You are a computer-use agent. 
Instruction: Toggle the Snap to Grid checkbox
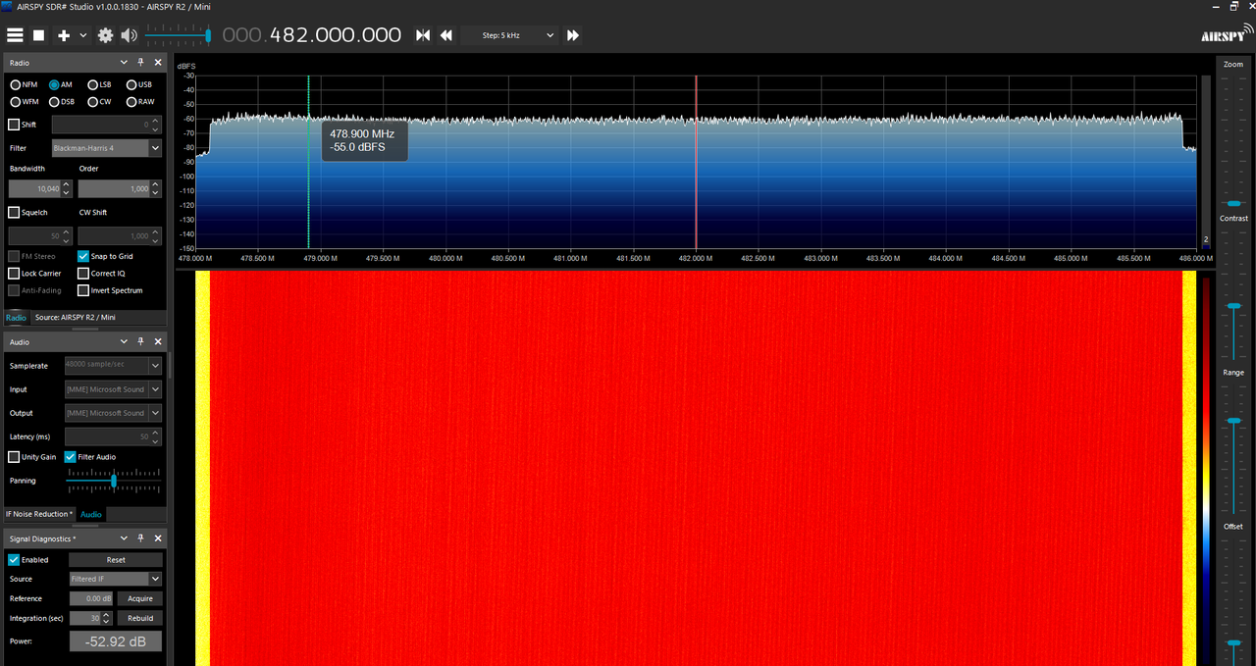[83, 256]
